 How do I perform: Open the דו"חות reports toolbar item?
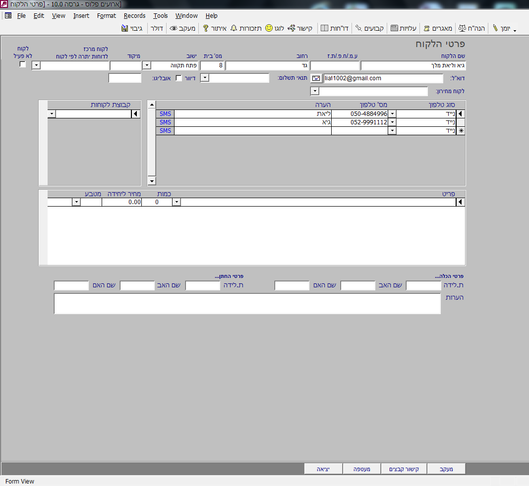coord(334,28)
